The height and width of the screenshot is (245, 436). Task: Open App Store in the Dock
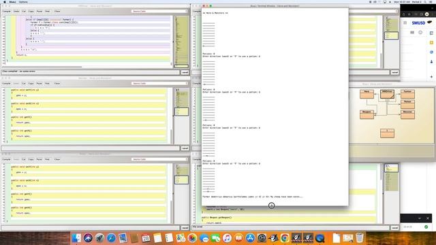point(250,238)
